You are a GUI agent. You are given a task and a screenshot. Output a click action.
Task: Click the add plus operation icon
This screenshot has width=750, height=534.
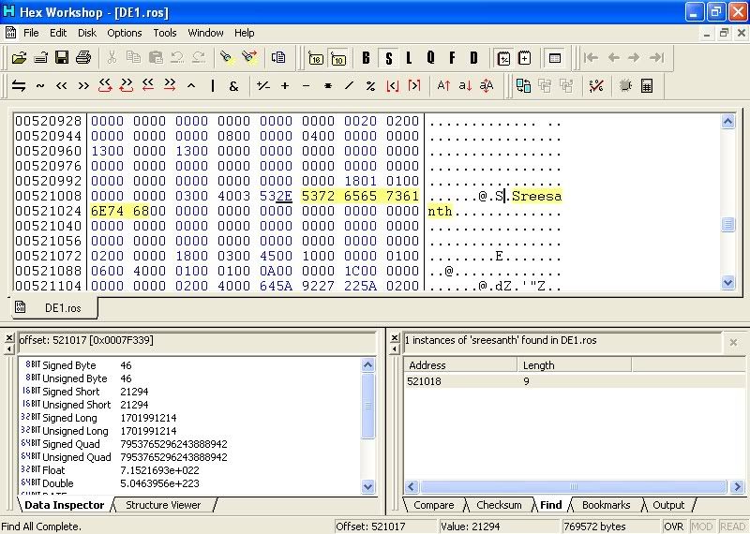click(285, 86)
